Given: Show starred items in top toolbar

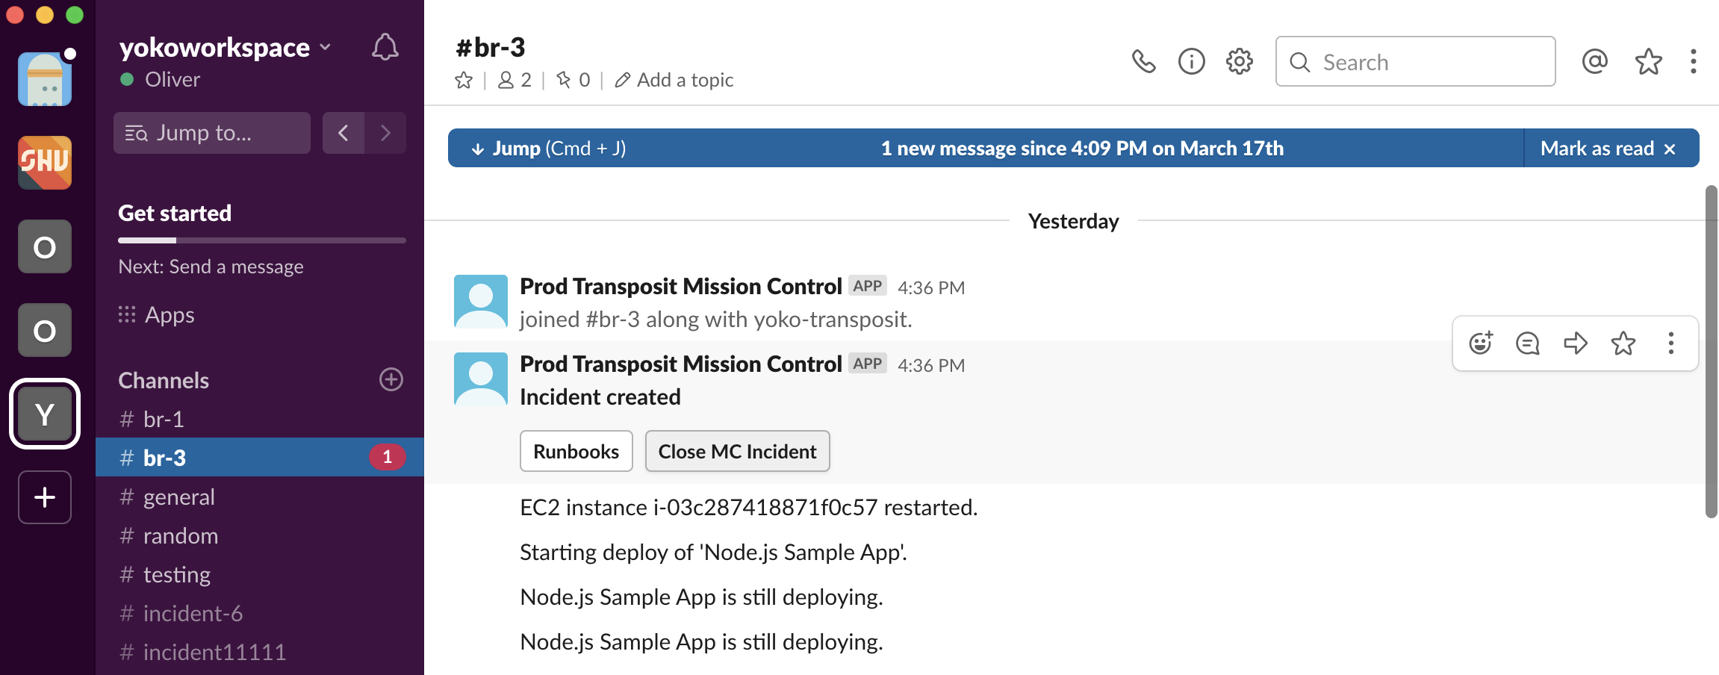Looking at the screenshot, I should point(1648,61).
